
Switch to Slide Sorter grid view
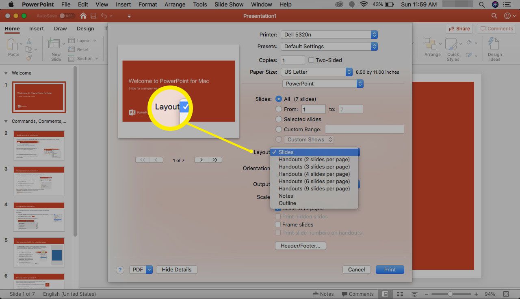pos(400,294)
